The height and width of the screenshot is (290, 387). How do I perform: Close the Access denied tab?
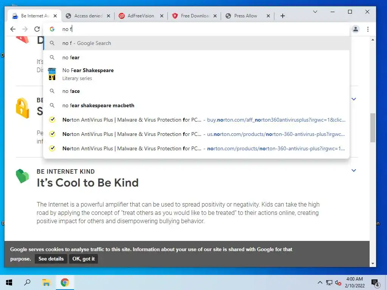tap(108, 16)
